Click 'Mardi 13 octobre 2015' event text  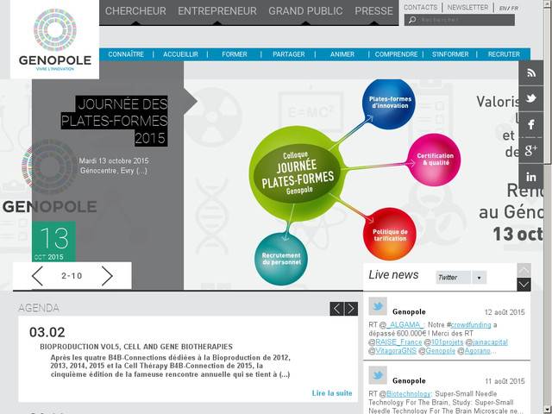pyautogui.click(x=114, y=161)
